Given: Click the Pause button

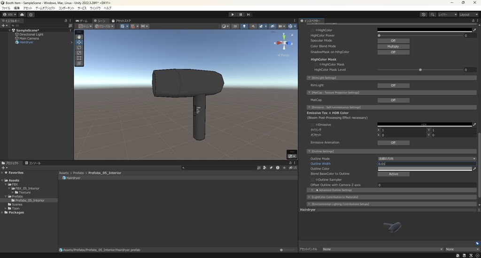Looking at the screenshot, I should (240, 15).
